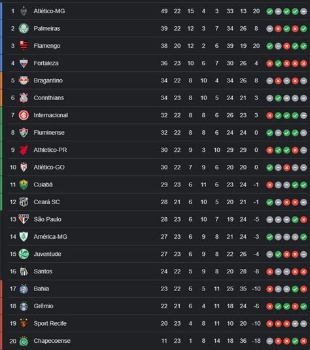The width and height of the screenshot is (310, 350).
Task: Click Fortaleza's first red loss indicator
Action: (269, 63)
